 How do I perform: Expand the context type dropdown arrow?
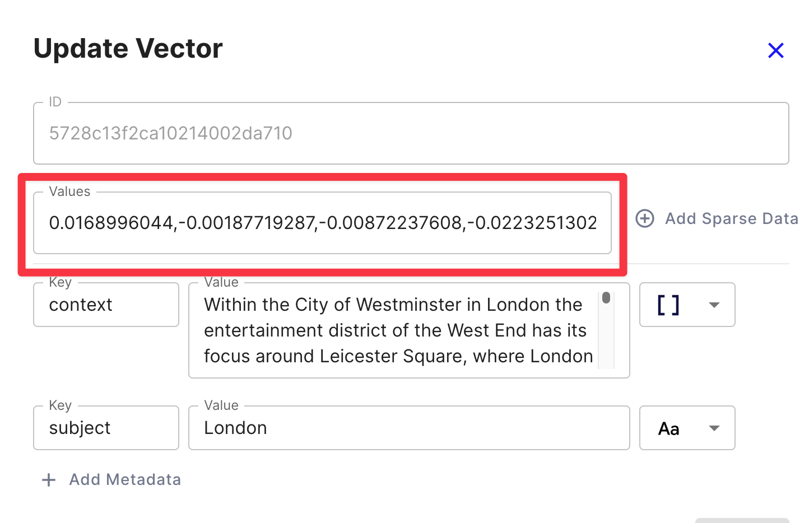714,305
